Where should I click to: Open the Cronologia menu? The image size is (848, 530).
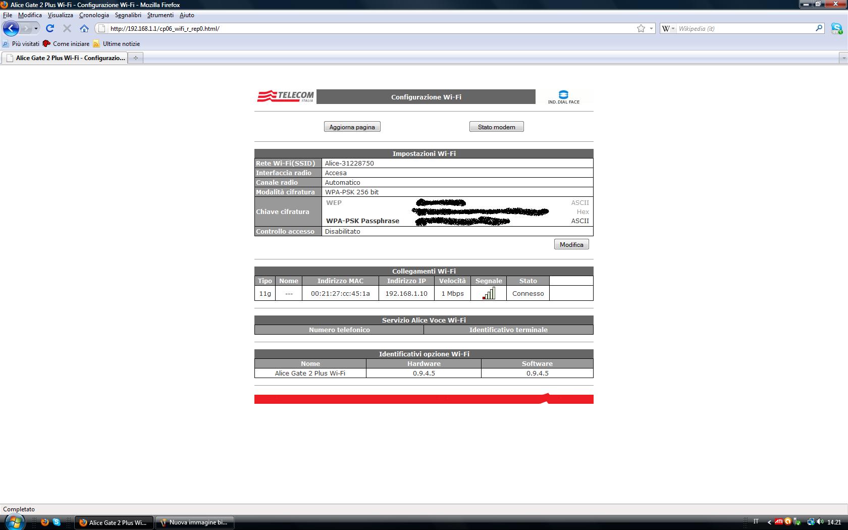pyautogui.click(x=94, y=15)
